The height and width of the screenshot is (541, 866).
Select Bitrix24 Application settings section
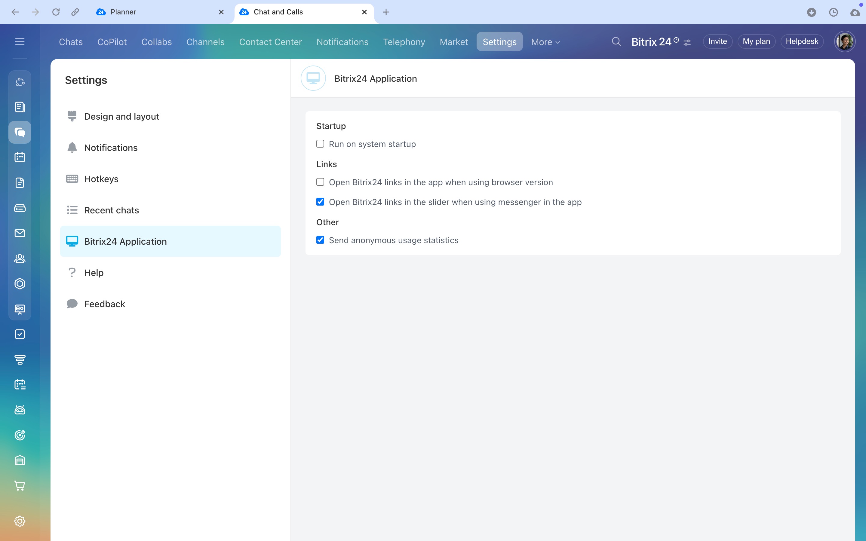tap(170, 242)
